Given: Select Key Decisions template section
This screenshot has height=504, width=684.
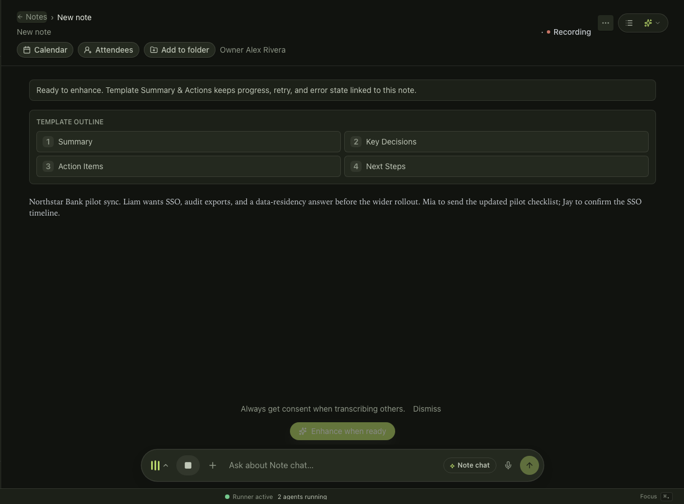Looking at the screenshot, I should [x=496, y=142].
